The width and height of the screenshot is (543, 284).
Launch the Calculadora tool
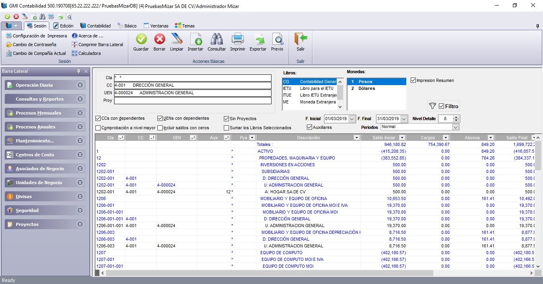coord(86,53)
